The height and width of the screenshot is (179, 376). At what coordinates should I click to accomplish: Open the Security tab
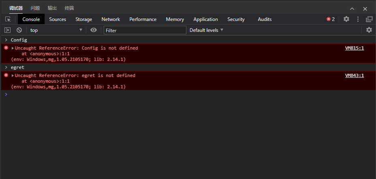pos(236,19)
